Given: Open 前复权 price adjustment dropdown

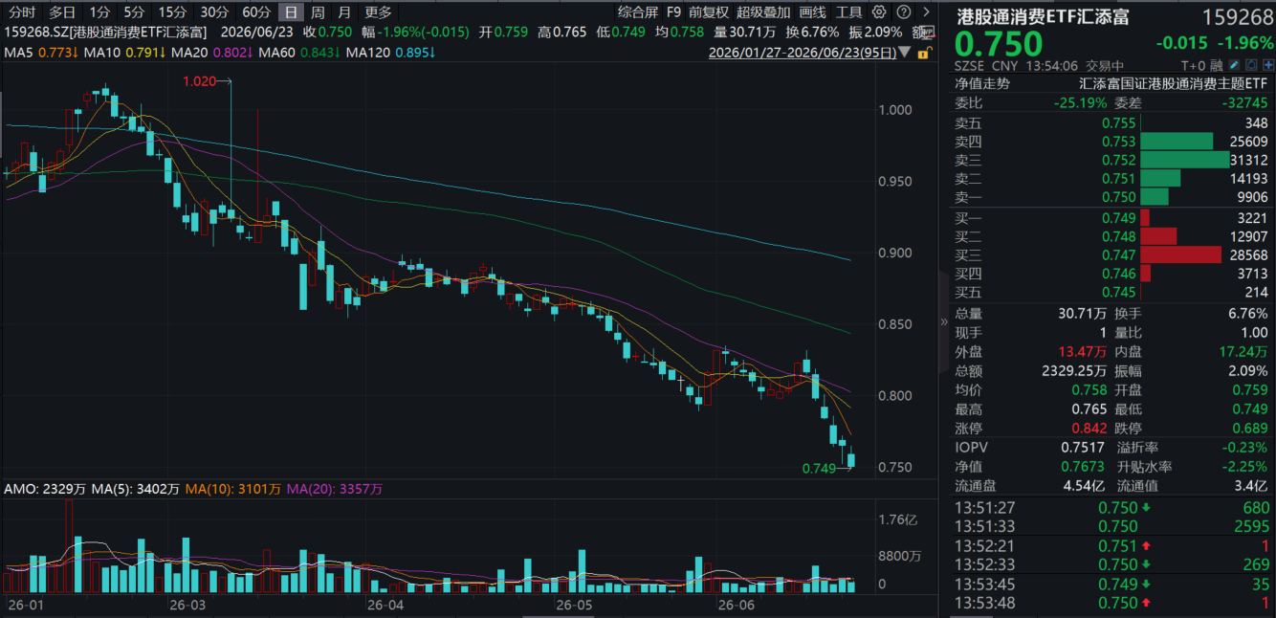Looking at the screenshot, I should (x=709, y=12).
